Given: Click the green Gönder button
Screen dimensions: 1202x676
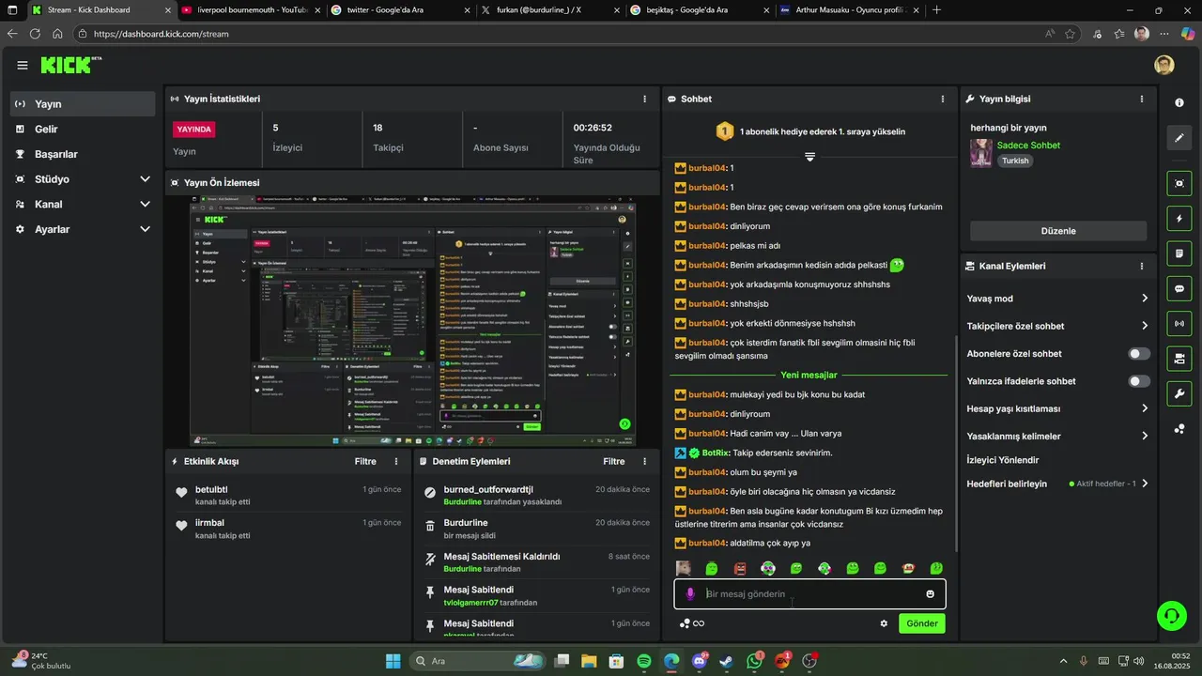Looking at the screenshot, I should click(x=922, y=623).
